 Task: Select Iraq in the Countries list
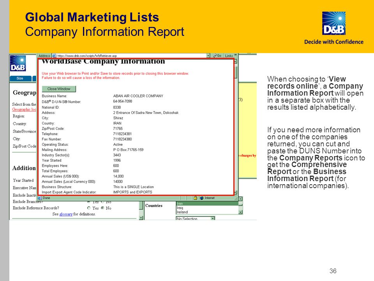[x=207, y=208]
